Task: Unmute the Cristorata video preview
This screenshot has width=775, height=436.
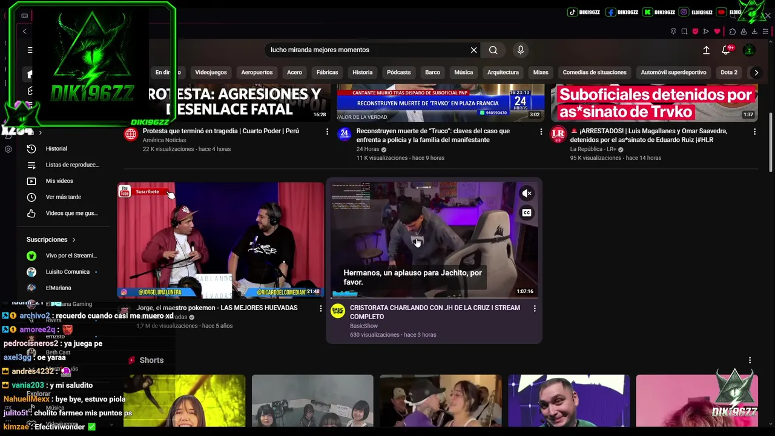Action: pos(527,194)
